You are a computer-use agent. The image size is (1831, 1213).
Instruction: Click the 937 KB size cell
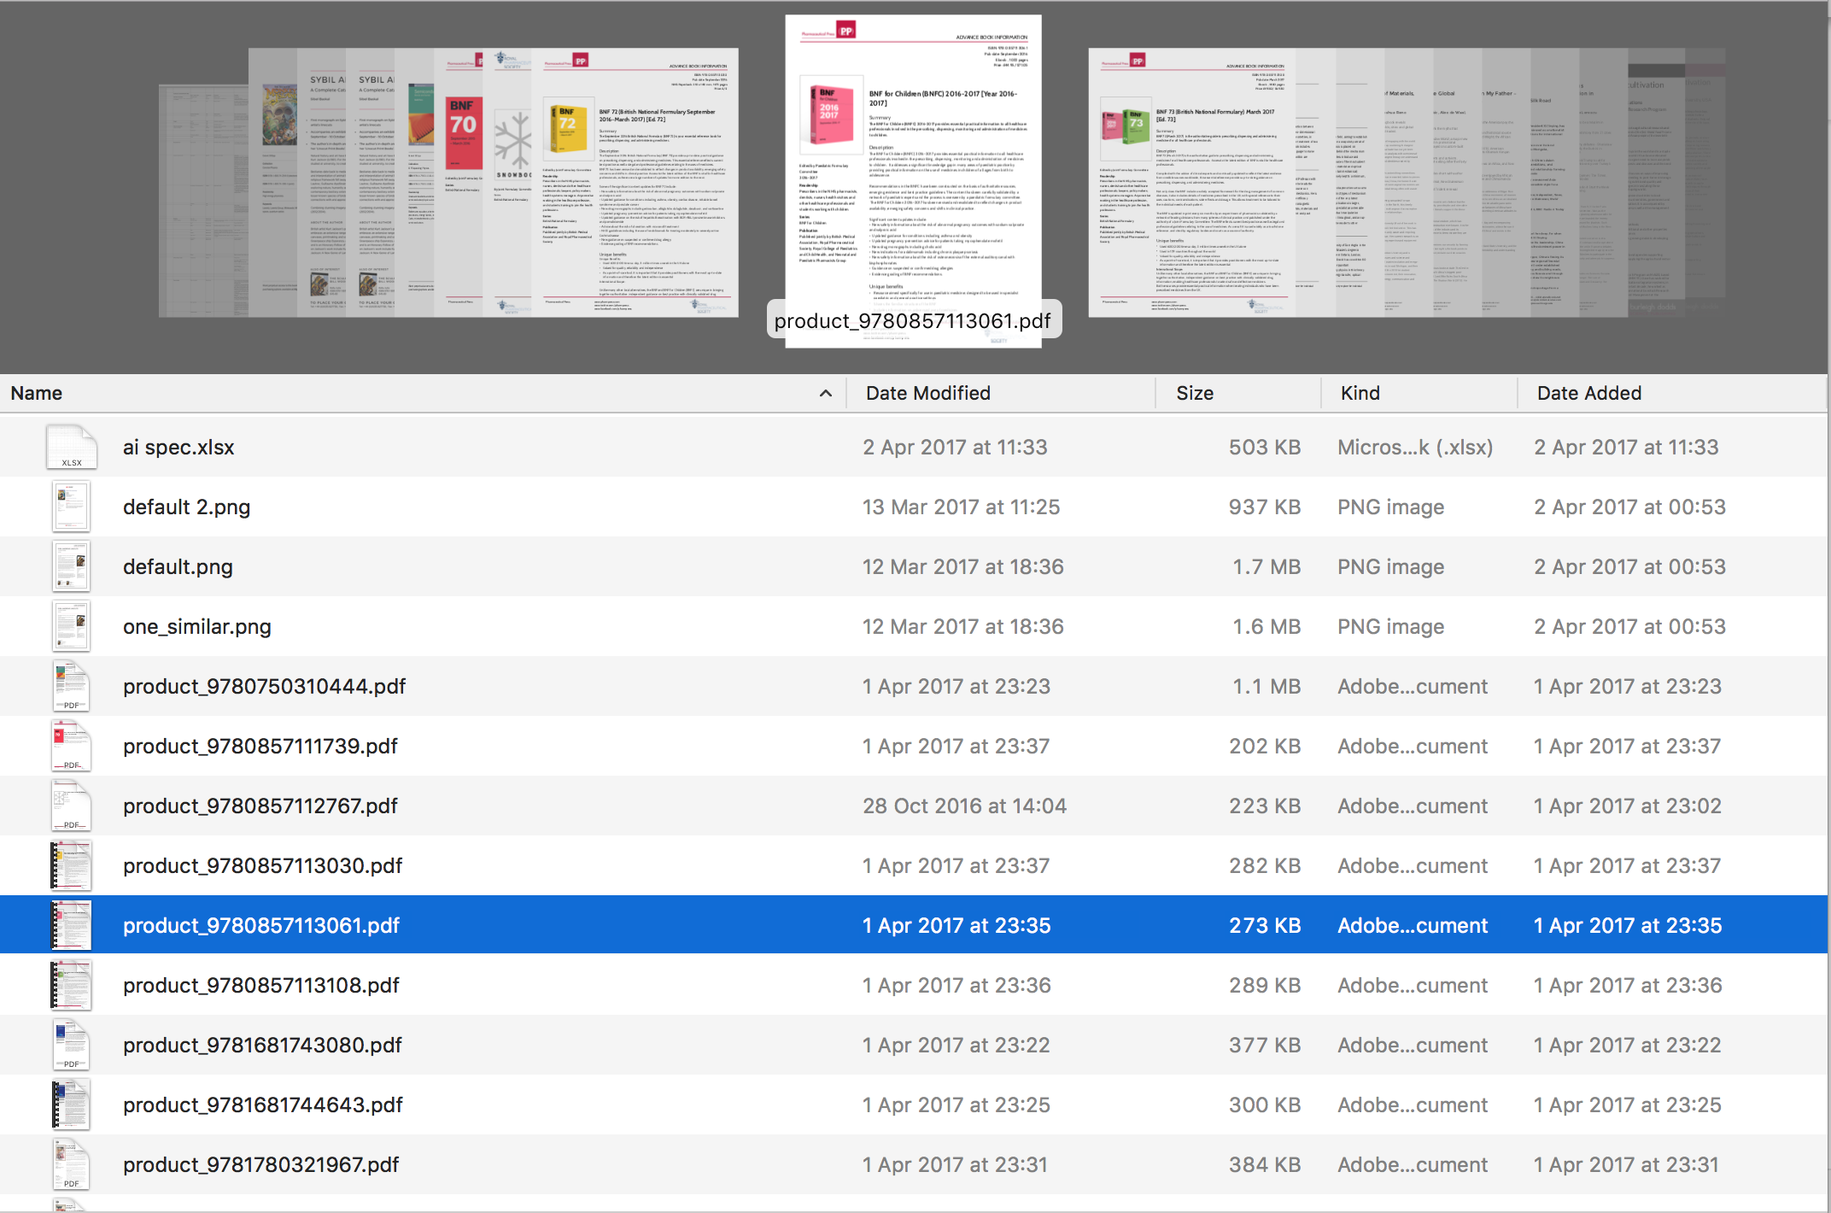(1265, 507)
